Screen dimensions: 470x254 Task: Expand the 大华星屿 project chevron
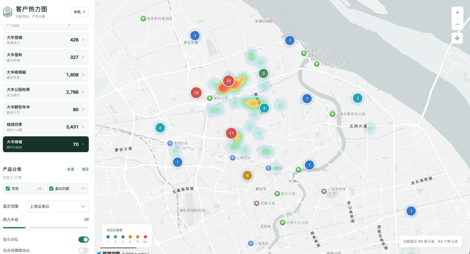tap(83, 57)
